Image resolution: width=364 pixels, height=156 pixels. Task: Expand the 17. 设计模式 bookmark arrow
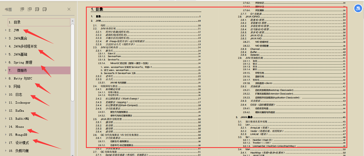6,143
